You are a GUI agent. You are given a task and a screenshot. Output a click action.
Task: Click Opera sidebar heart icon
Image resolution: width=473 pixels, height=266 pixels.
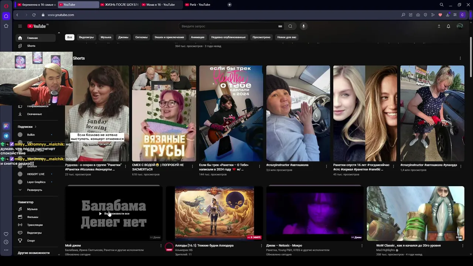[x=6, y=234]
